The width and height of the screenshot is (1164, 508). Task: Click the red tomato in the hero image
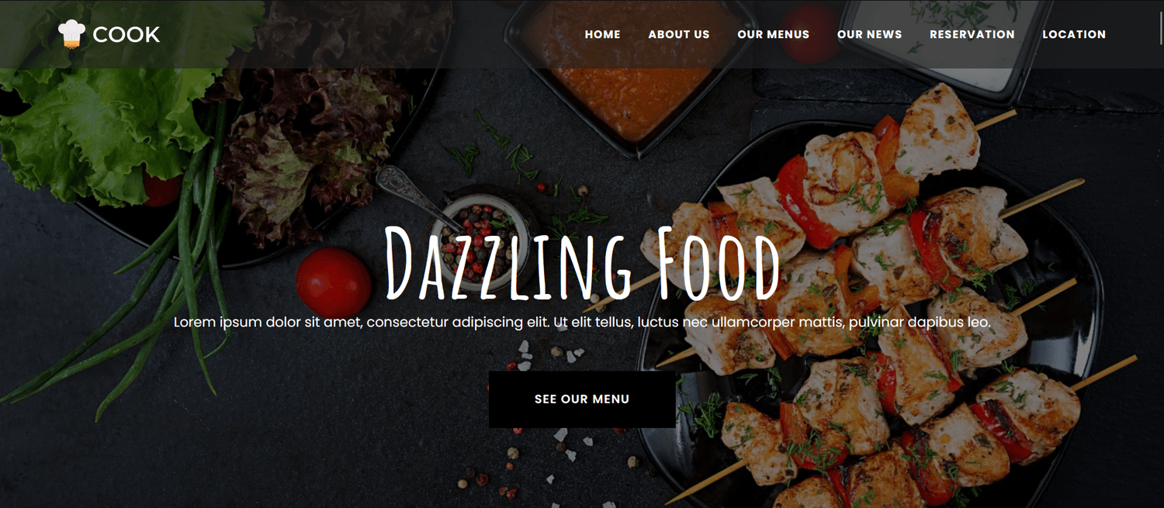tap(334, 283)
